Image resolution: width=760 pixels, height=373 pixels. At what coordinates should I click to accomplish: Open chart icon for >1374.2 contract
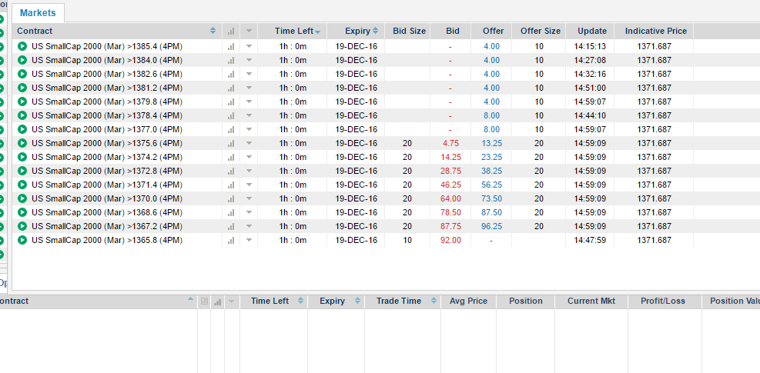click(231, 157)
